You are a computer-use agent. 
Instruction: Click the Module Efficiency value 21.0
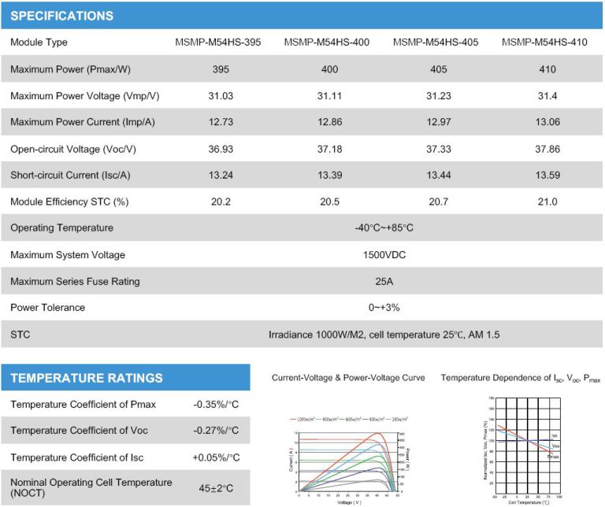pyautogui.click(x=547, y=202)
